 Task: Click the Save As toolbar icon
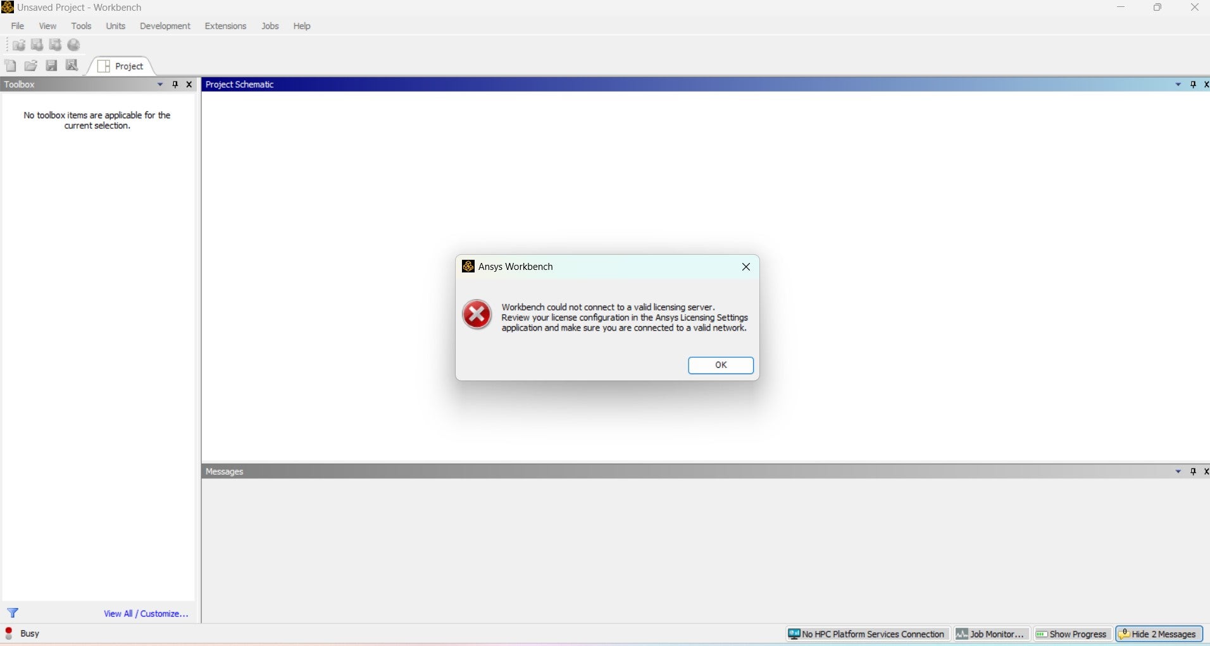click(72, 66)
